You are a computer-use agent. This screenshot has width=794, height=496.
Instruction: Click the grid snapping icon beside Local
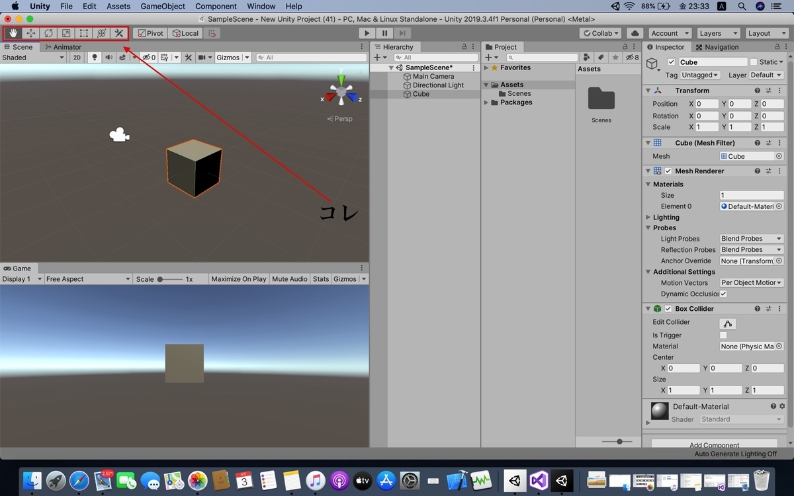[212, 33]
